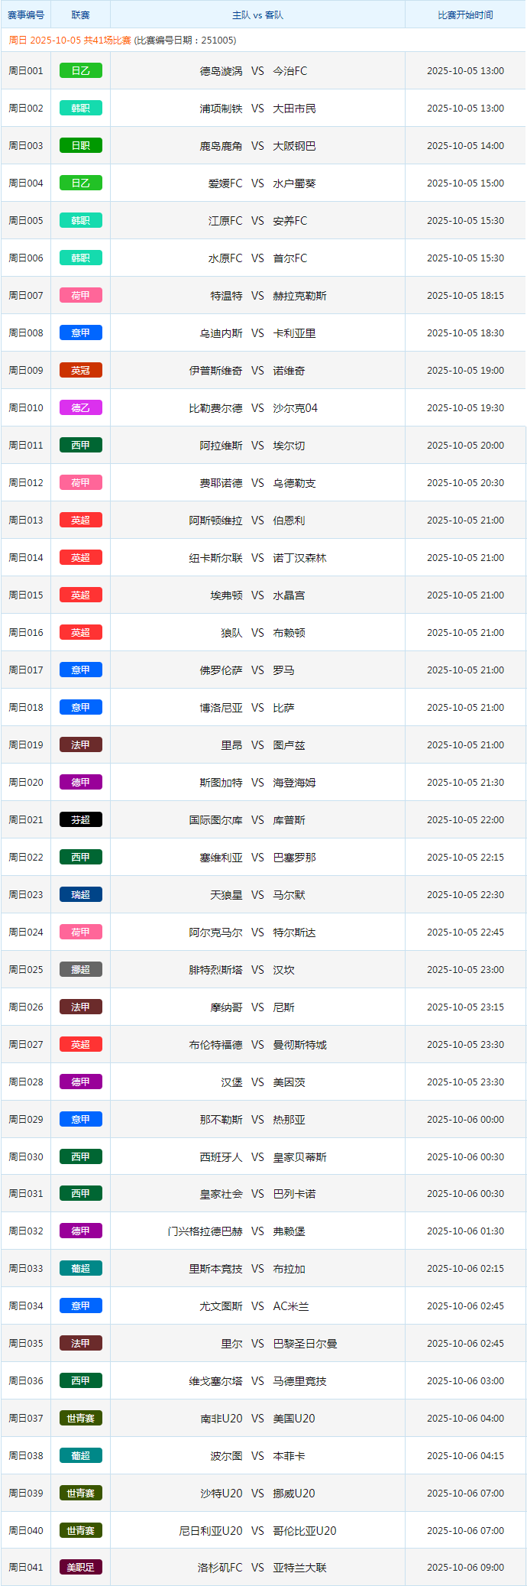Viewport: 527px width, 1586px height.
Task: Click away team 巴黎圣日尔曼
Action: (x=306, y=1344)
